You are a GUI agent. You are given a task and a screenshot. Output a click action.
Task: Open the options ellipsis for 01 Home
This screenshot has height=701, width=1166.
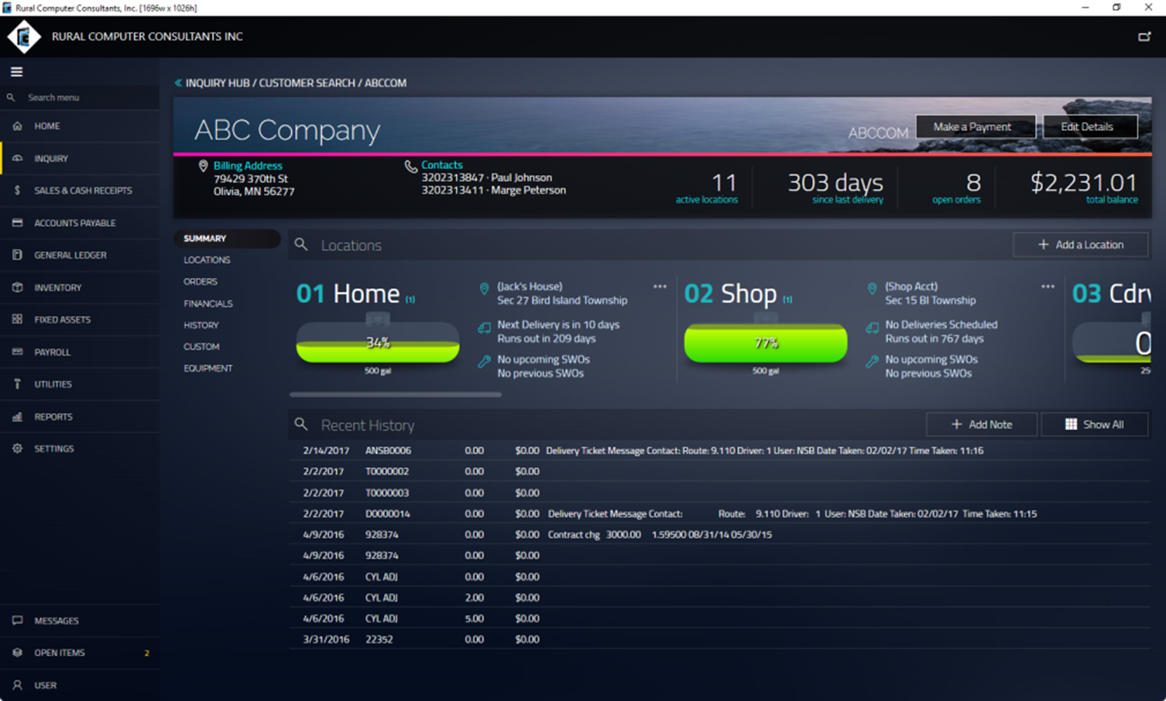click(660, 287)
